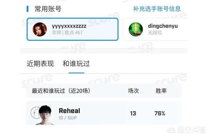Click Reheal's player portrait photo

coord(45,115)
